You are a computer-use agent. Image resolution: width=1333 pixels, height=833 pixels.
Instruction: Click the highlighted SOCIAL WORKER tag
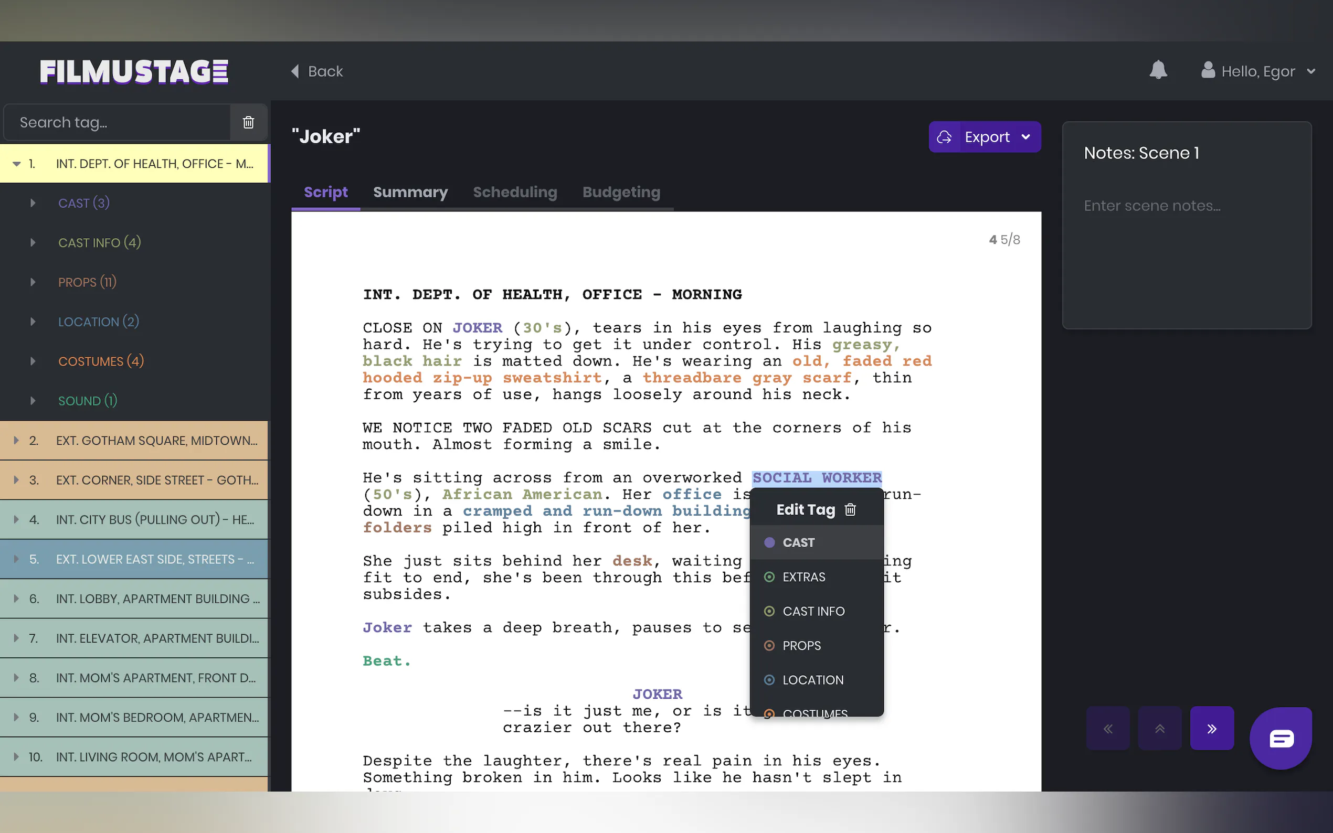(x=817, y=477)
